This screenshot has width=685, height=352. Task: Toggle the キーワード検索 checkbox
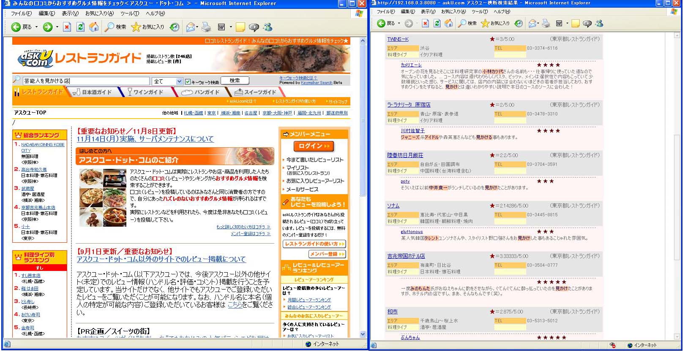pyautogui.click(x=188, y=81)
